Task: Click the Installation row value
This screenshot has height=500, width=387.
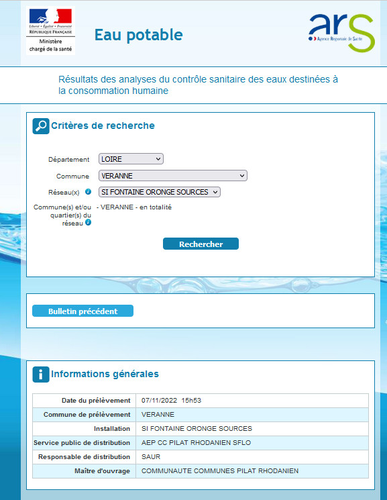Action: 252,429
